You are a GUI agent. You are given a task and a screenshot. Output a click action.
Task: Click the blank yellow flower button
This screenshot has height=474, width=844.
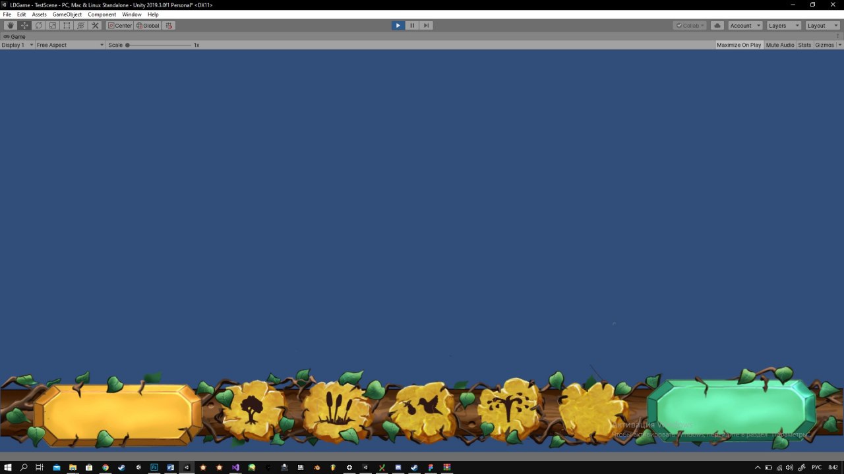591,412
